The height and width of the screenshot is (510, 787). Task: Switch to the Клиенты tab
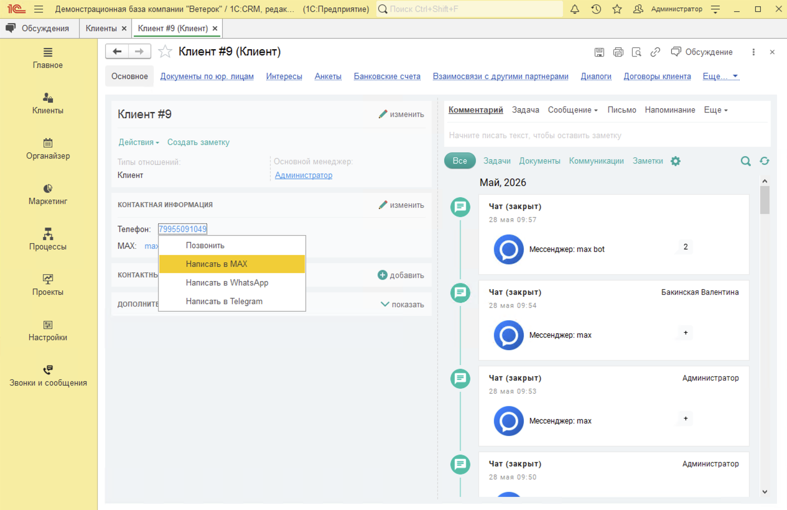(101, 29)
